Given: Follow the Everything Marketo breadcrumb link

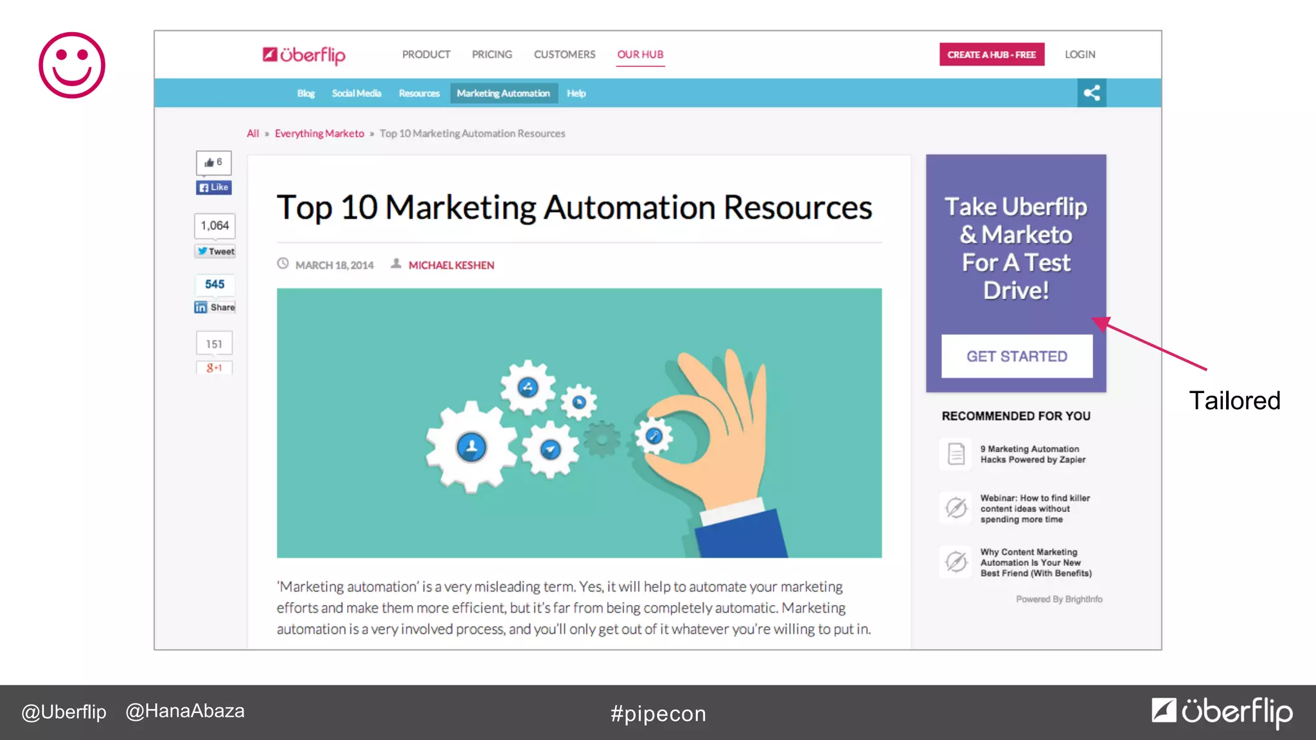Looking at the screenshot, I should tap(319, 134).
